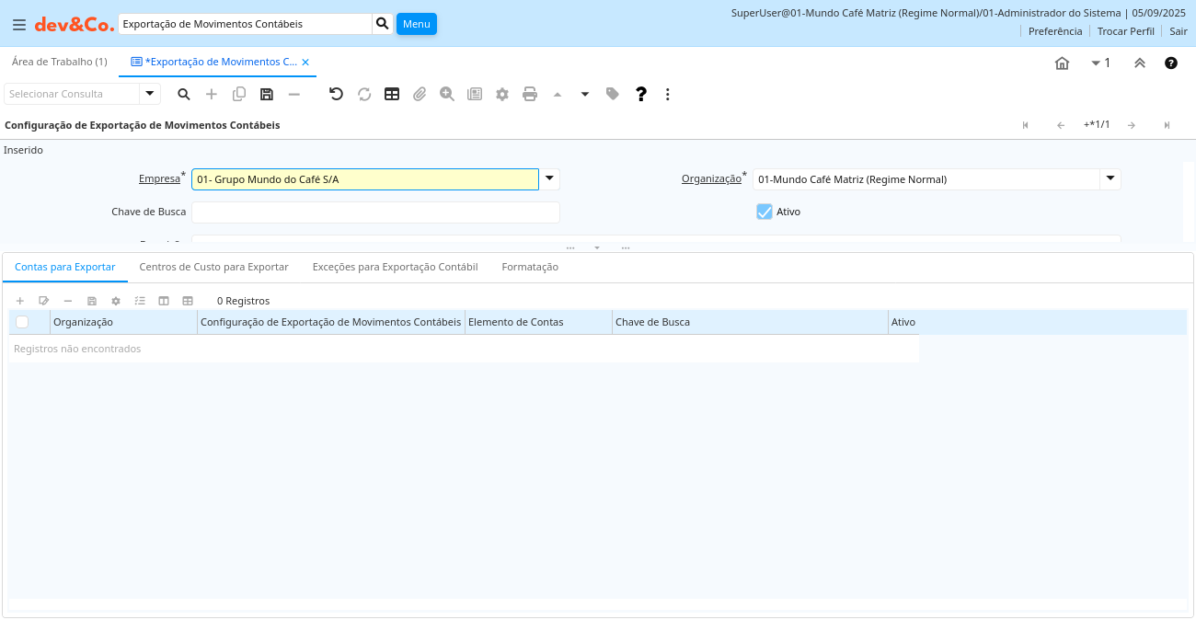
Task: Select all rows checkbox in grid header
Action: click(x=22, y=322)
